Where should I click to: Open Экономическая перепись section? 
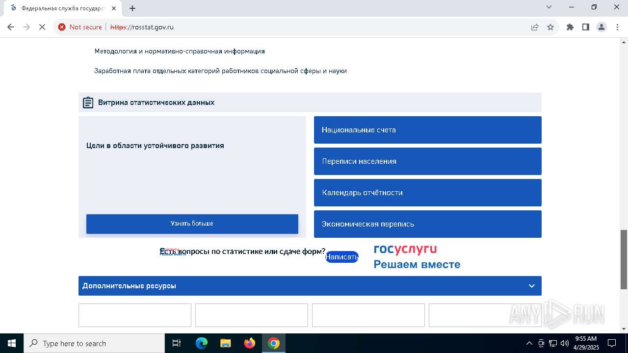(427, 224)
